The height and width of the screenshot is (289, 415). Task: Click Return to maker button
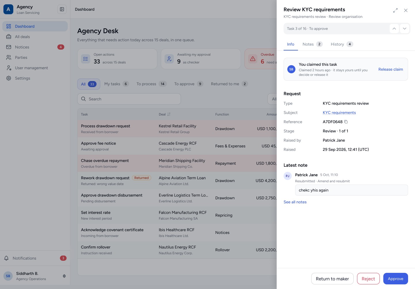coord(332,279)
